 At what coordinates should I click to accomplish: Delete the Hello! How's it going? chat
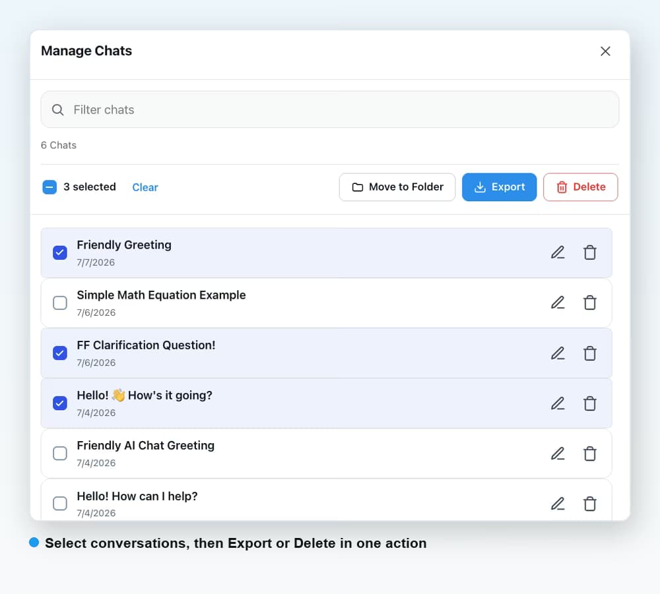[x=589, y=403]
